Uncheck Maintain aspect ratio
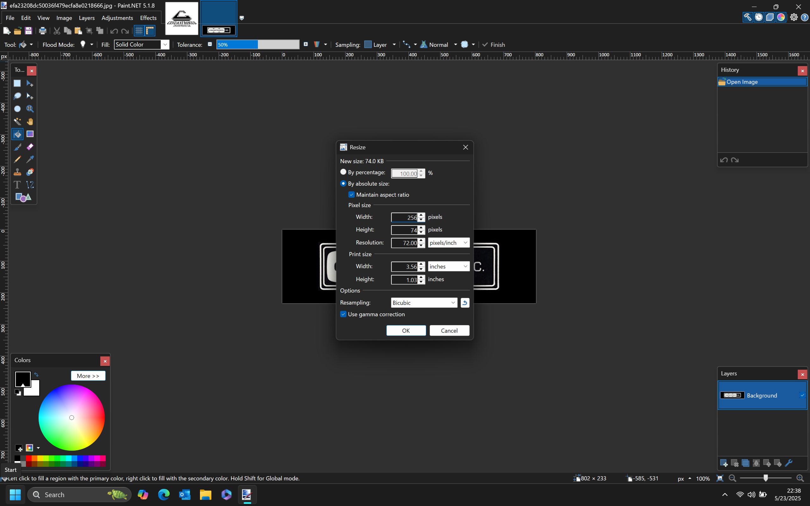This screenshot has height=506, width=810. (352, 195)
